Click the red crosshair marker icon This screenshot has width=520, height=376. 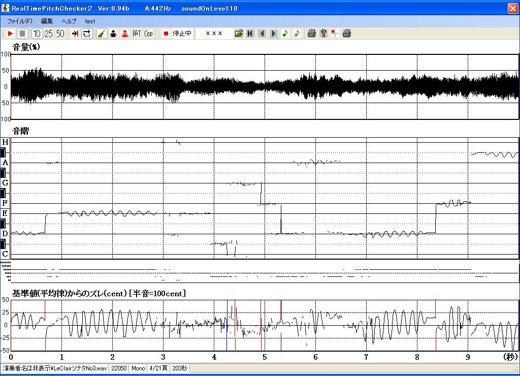click(335, 34)
